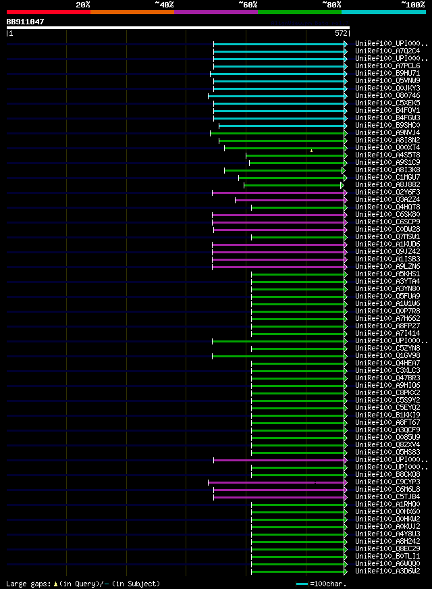Select the UniRef100_Q2Y6F3 label
The image size is (432, 589).
coord(387,193)
